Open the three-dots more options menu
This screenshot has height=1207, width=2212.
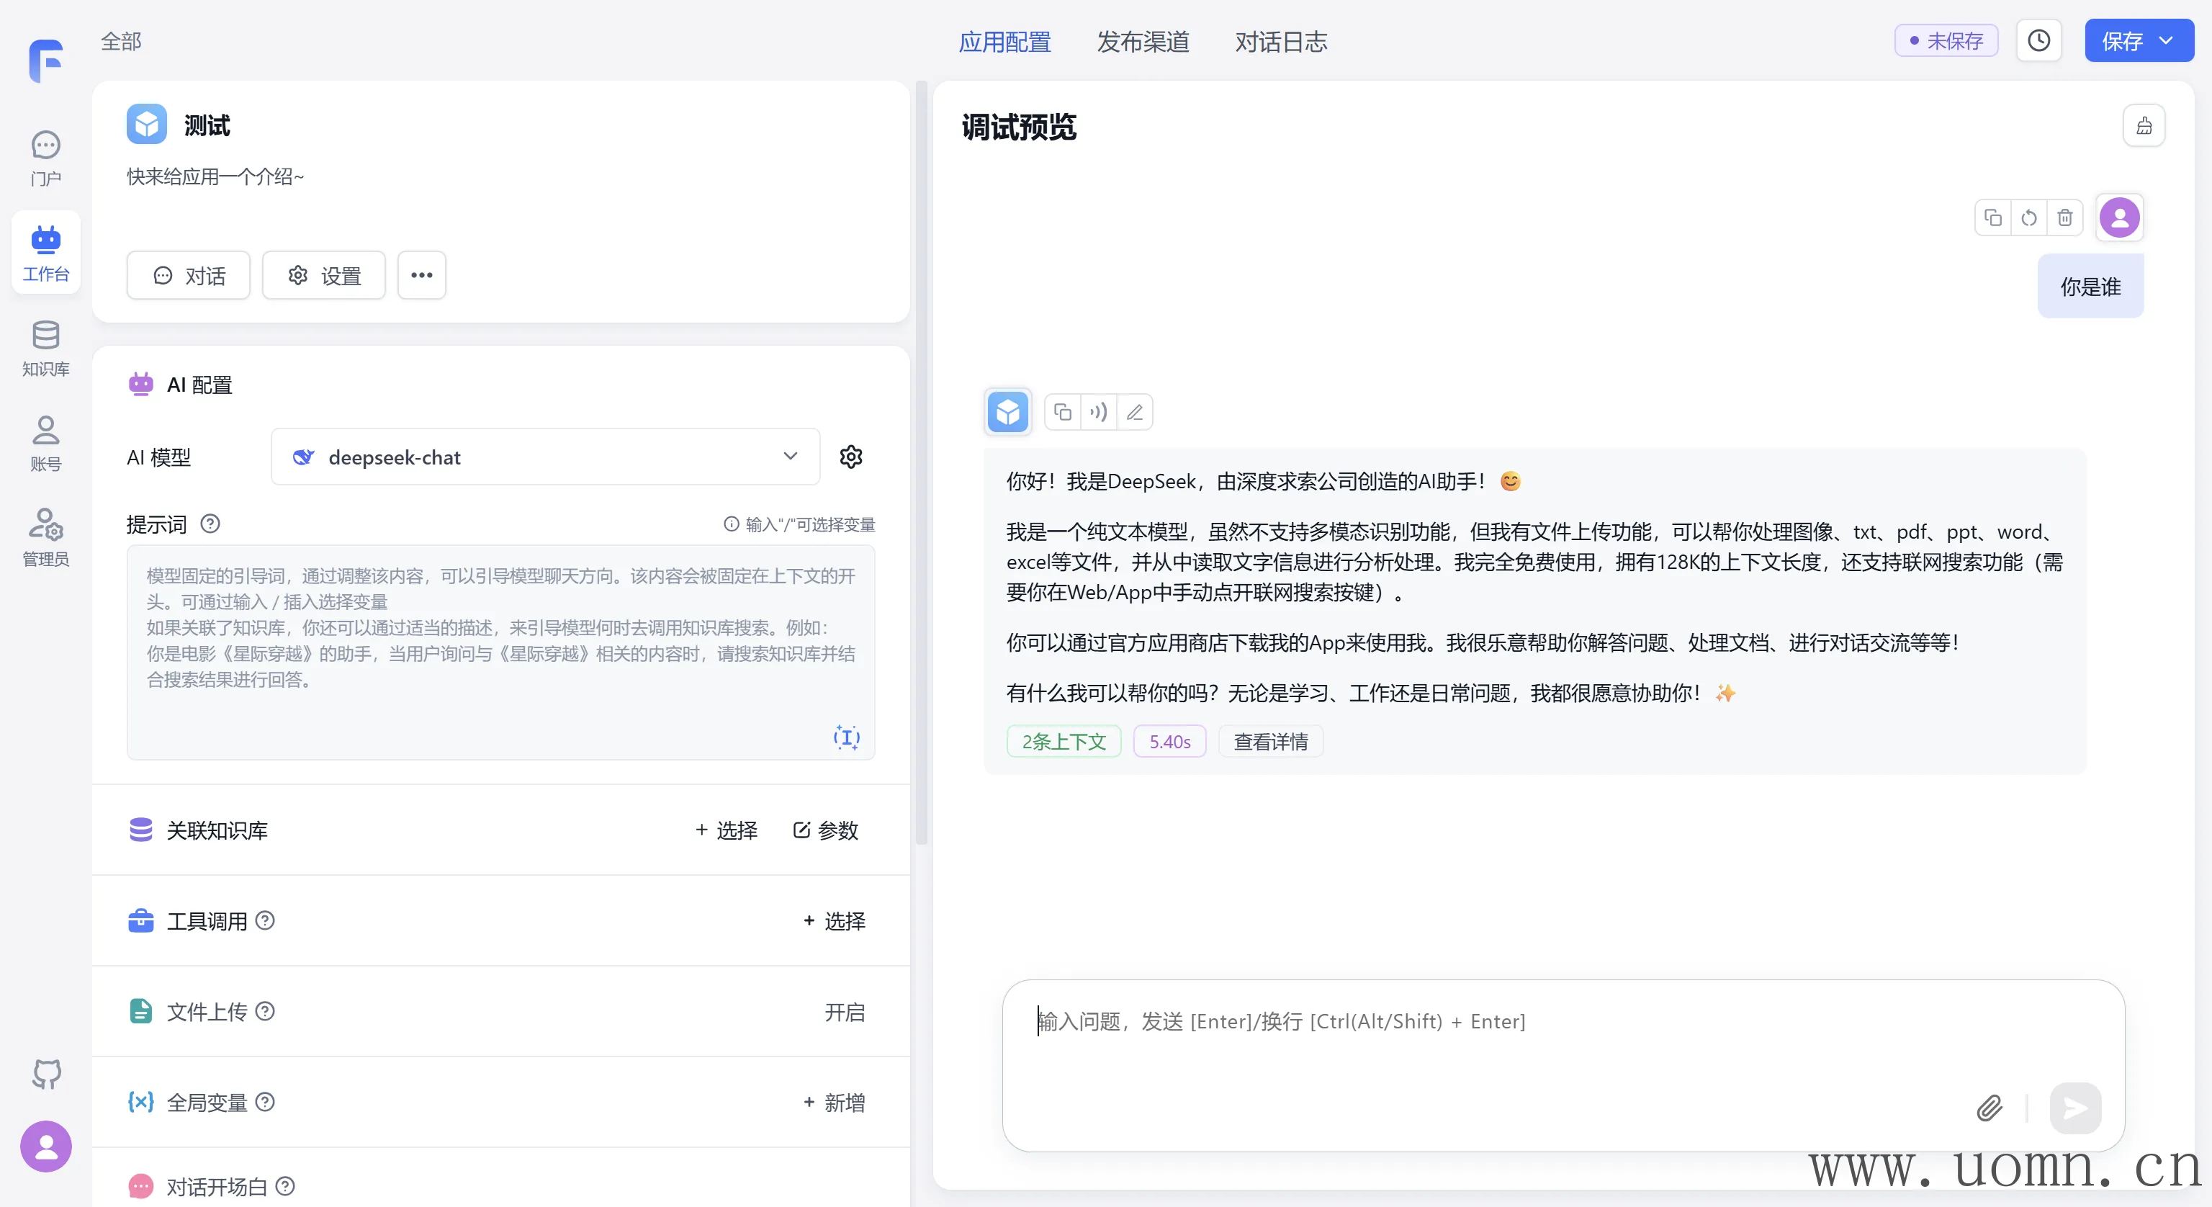tap(421, 275)
